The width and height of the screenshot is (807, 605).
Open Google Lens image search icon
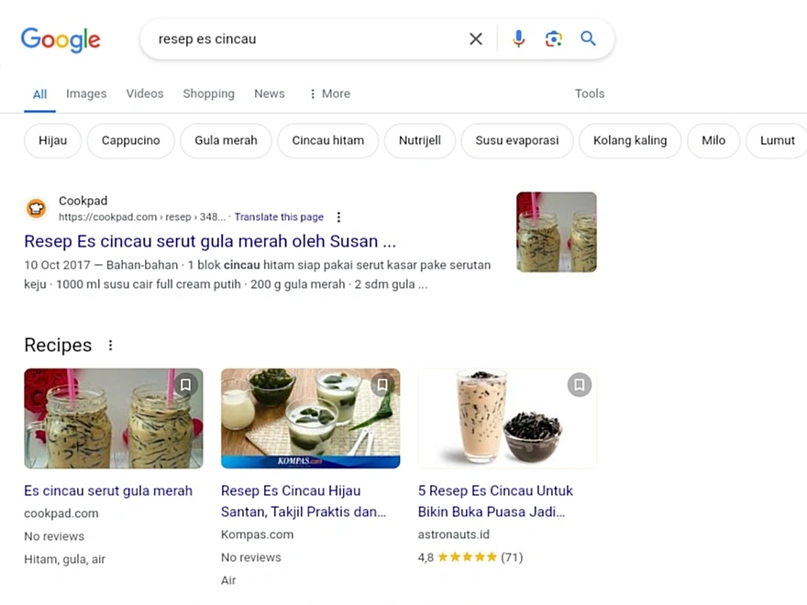click(x=554, y=39)
